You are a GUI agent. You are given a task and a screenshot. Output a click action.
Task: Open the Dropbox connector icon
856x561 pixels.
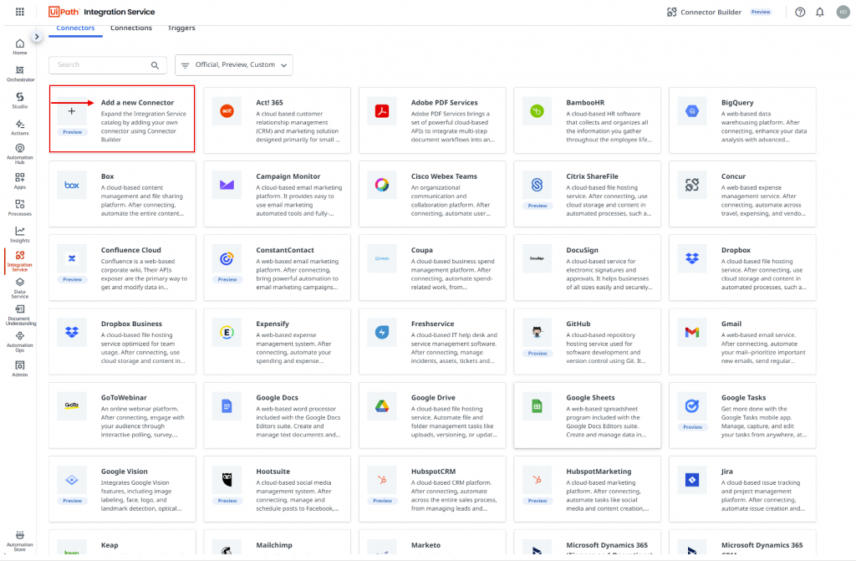[x=691, y=258]
